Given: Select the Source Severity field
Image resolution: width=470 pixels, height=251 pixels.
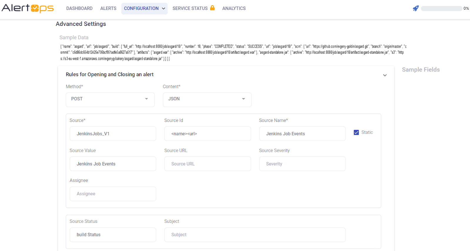Looking at the screenshot, I should coord(302,164).
